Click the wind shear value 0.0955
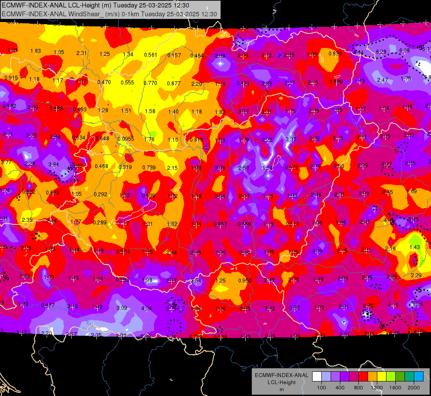Image resolution: width=431 pixels, height=396 pixels. pyautogui.click(x=125, y=139)
